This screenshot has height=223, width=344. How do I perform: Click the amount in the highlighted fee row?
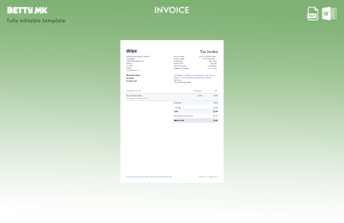[215, 95]
